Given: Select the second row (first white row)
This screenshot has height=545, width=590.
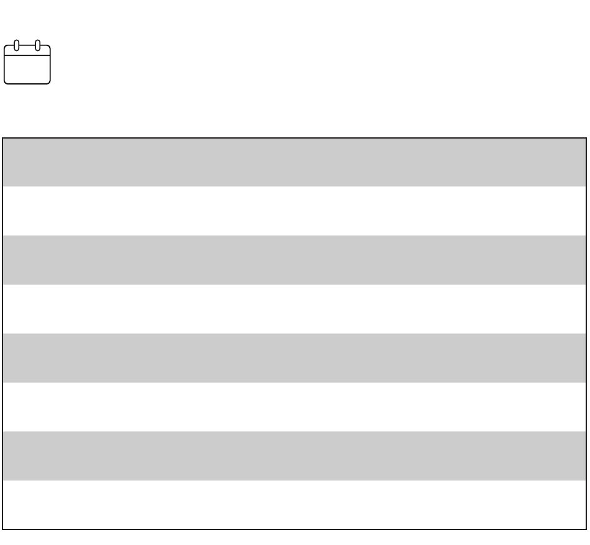Looking at the screenshot, I should (x=294, y=211).
